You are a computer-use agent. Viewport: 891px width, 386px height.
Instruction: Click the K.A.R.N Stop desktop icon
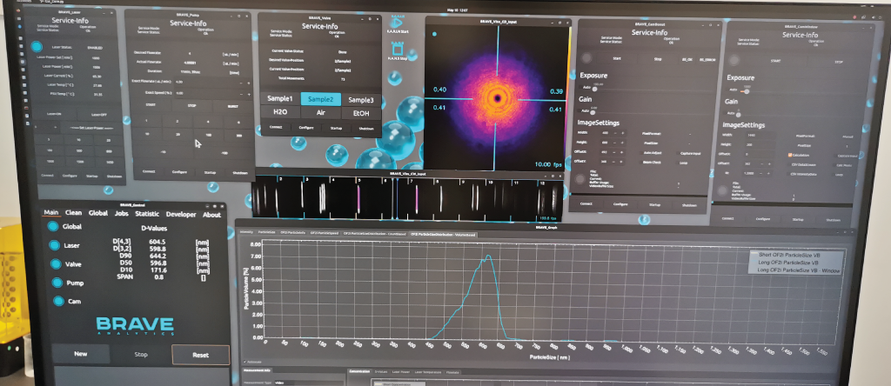pyautogui.click(x=397, y=51)
